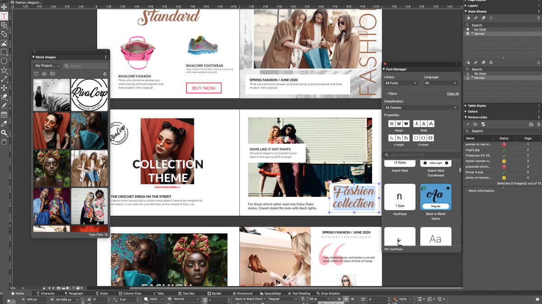Click the Regular style button on font card
Viewport: 542px width, 304px height.
click(x=435, y=206)
